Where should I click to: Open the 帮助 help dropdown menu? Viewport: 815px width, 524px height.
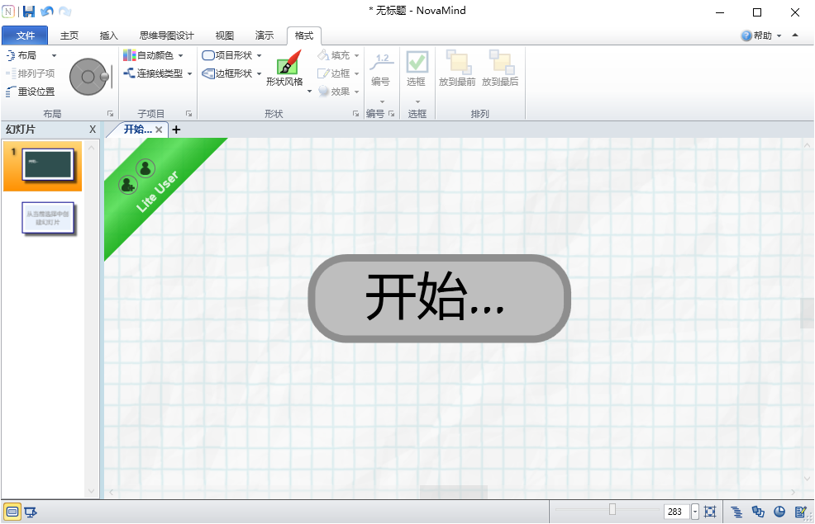(766, 35)
